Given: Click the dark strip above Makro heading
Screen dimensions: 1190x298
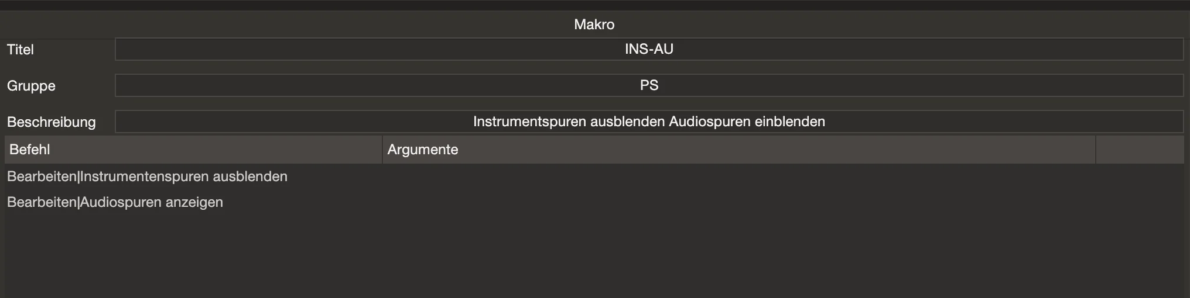Looking at the screenshot, I should (595, 5).
